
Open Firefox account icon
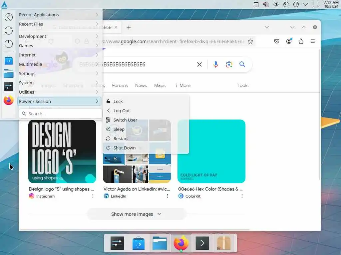click(x=289, y=41)
